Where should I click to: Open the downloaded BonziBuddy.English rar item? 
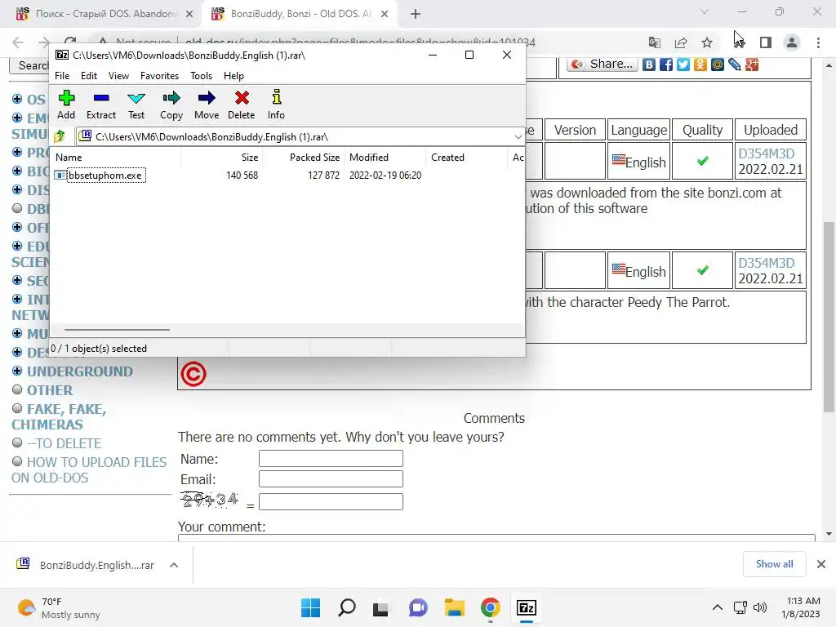tap(85, 565)
